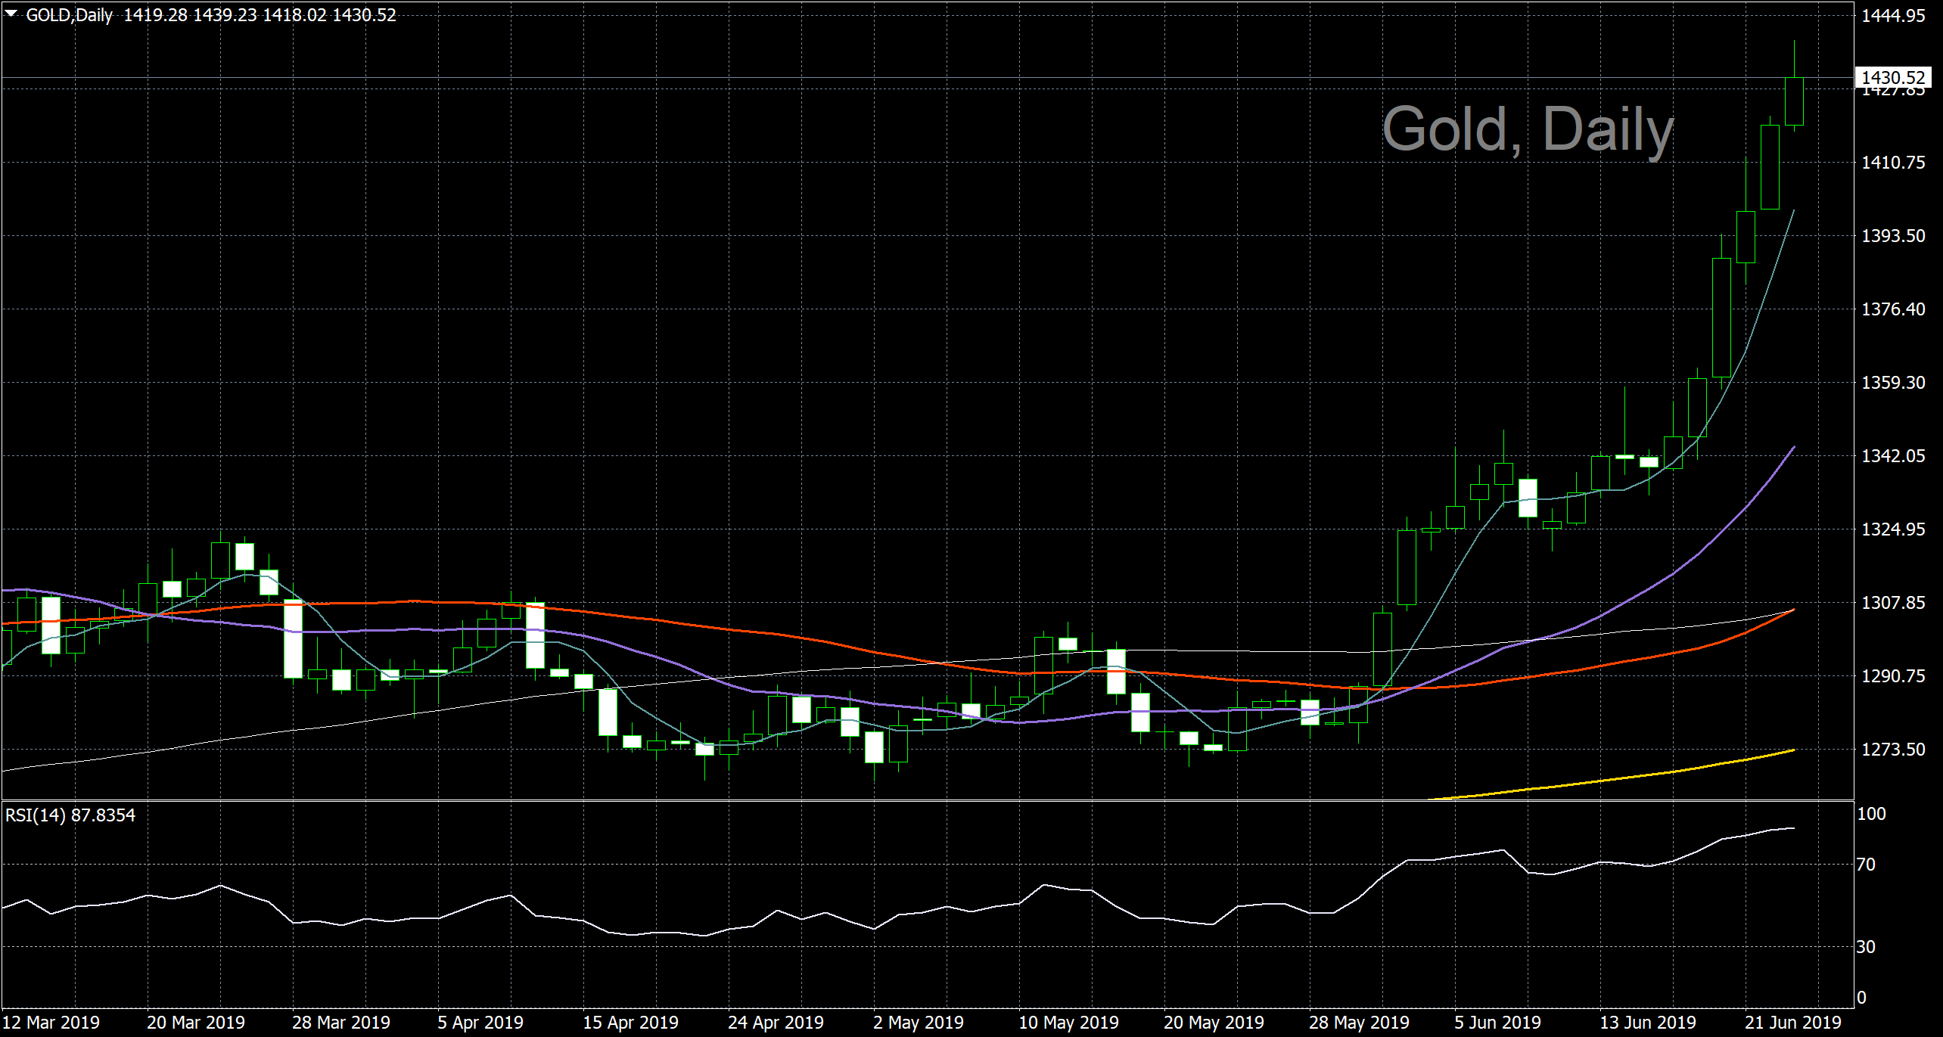Click the 5 Apr 2019 date label
This screenshot has width=1943, height=1037.
[480, 1023]
